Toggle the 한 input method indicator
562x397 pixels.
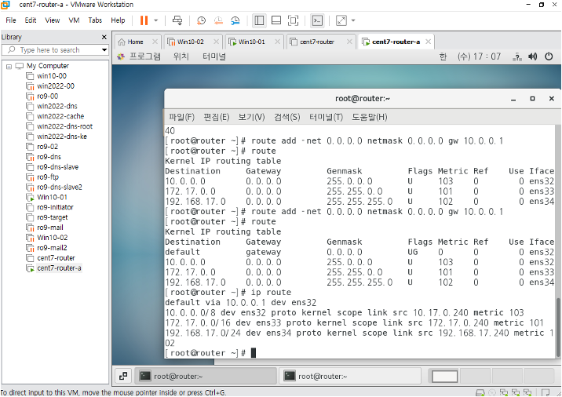pyautogui.click(x=443, y=56)
